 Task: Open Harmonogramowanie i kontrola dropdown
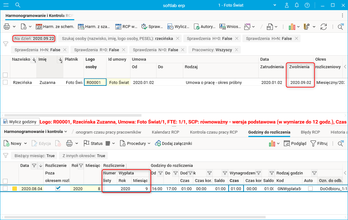(36, 131)
